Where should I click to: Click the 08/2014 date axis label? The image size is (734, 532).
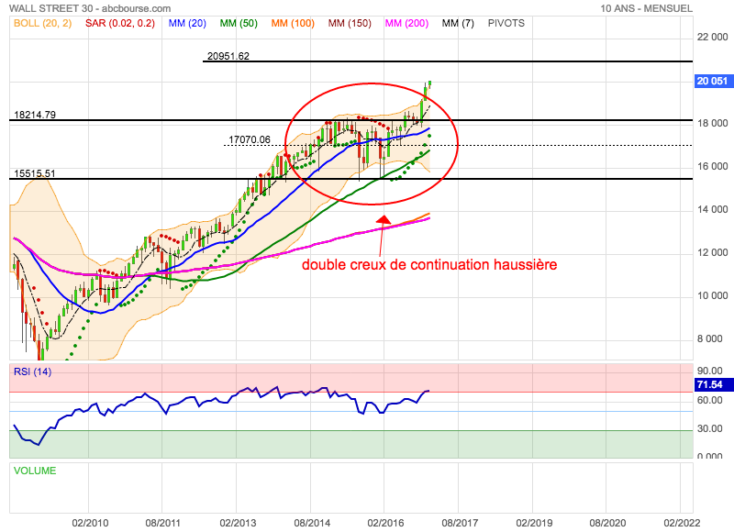tap(312, 523)
